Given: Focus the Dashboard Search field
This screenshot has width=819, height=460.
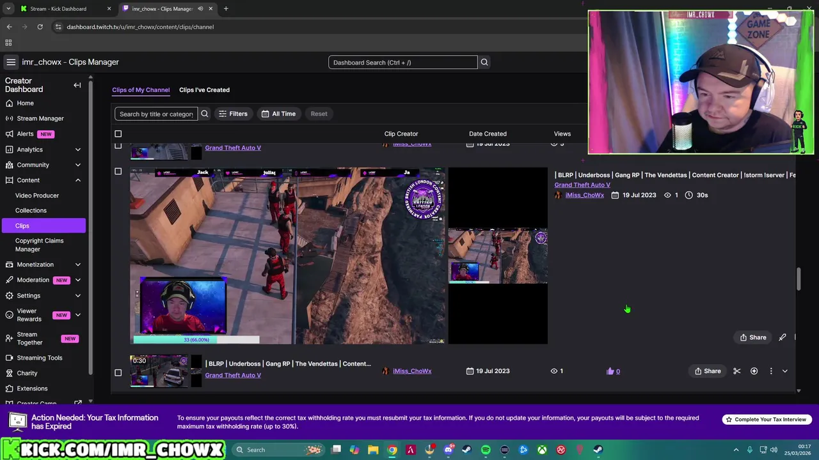Looking at the screenshot, I should [x=402, y=62].
